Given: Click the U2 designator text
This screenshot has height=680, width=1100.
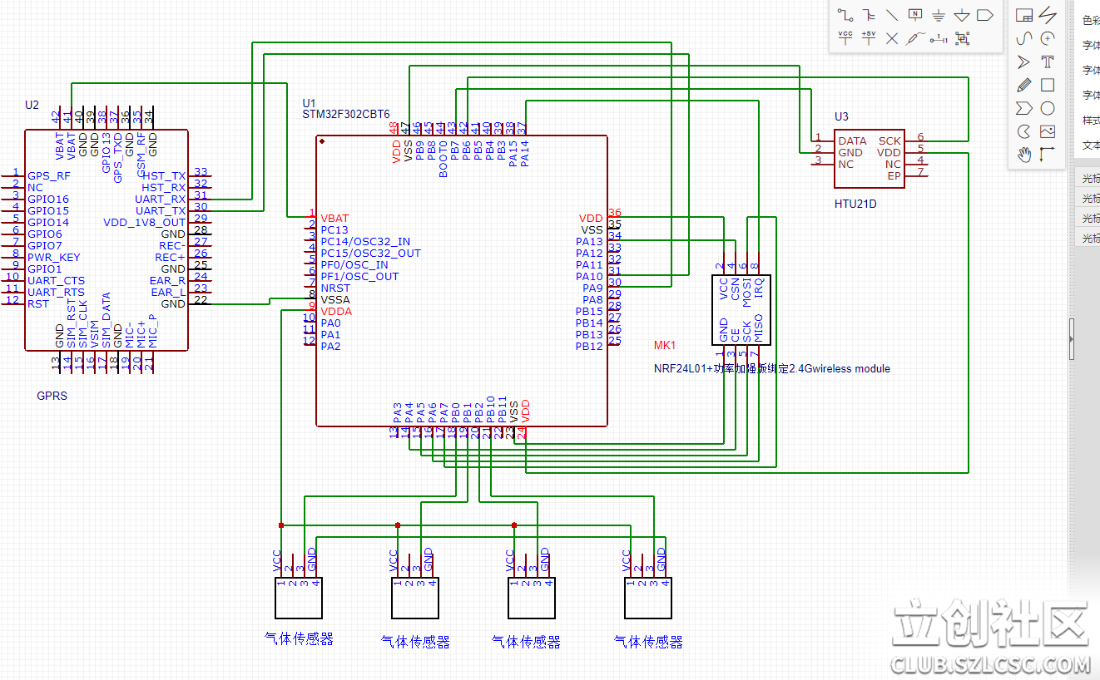Looking at the screenshot, I should point(32,105).
